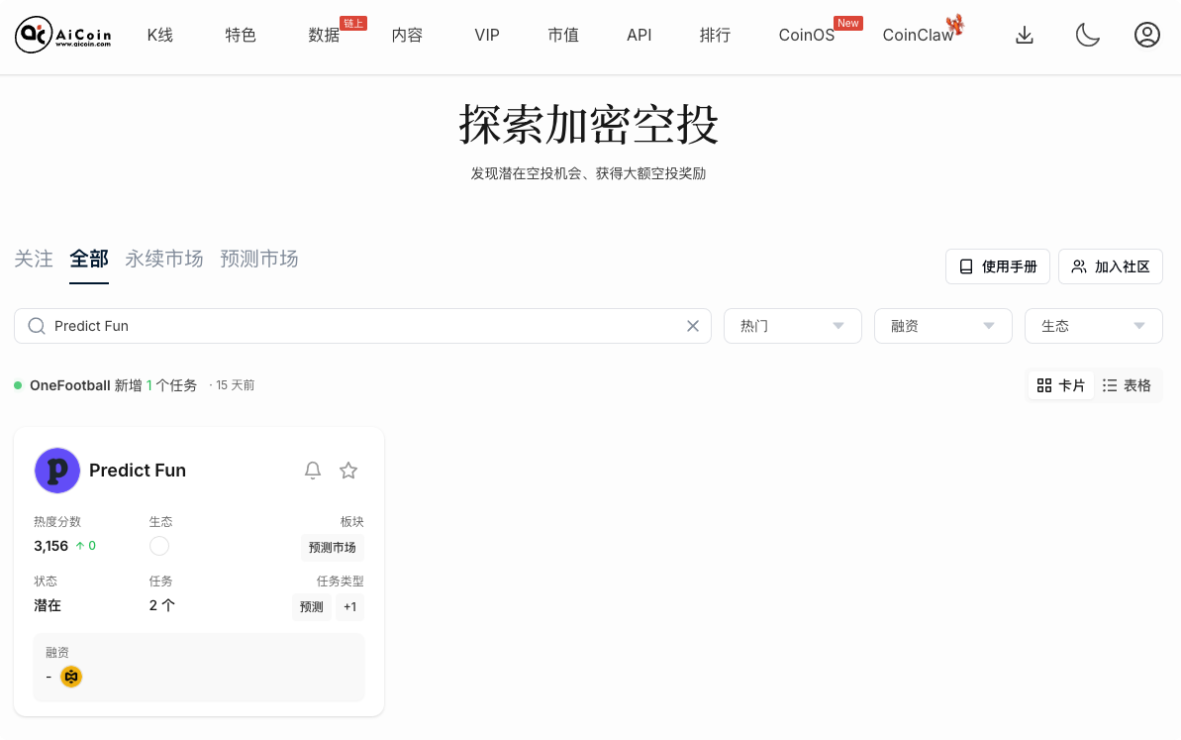The height and width of the screenshot is (740, 1181).
Task: Open the CoinClaw menu item
Action: (918, 34)
